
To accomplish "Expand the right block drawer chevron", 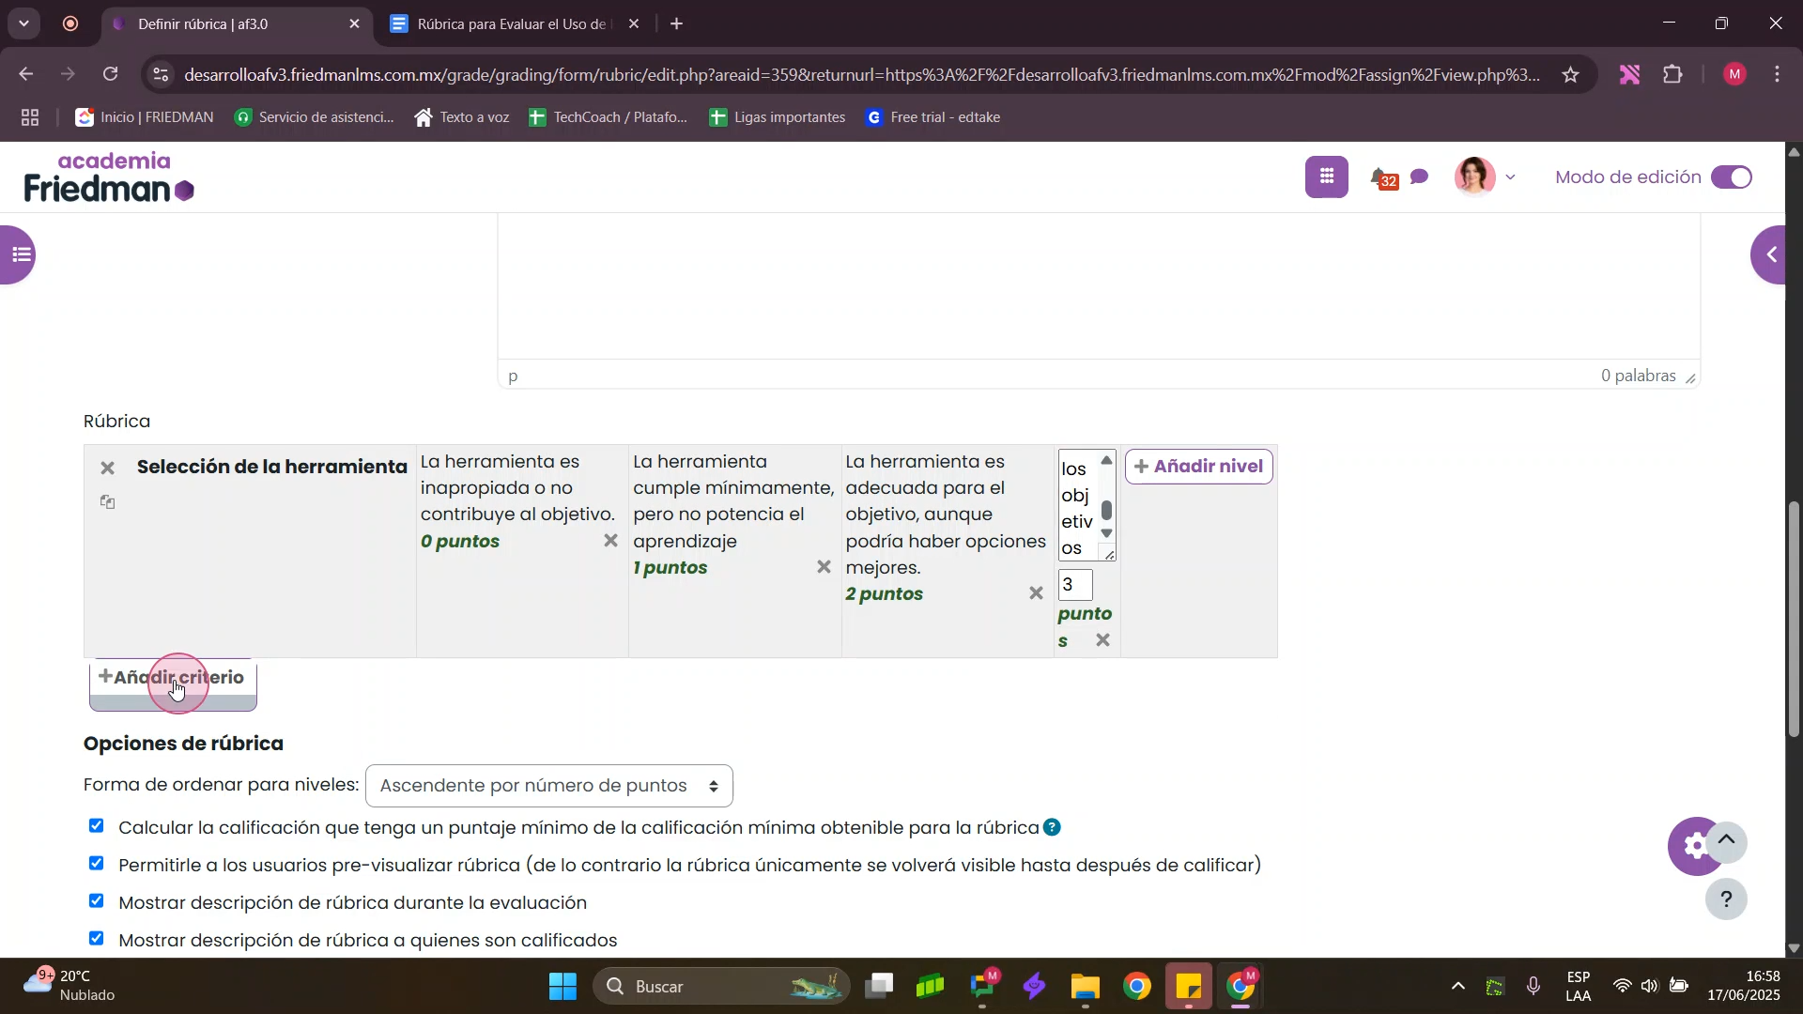I will coord(1771,254).
